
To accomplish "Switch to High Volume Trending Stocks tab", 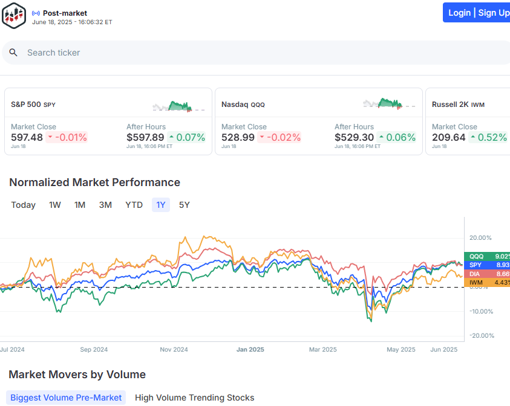I will [195, 398].
